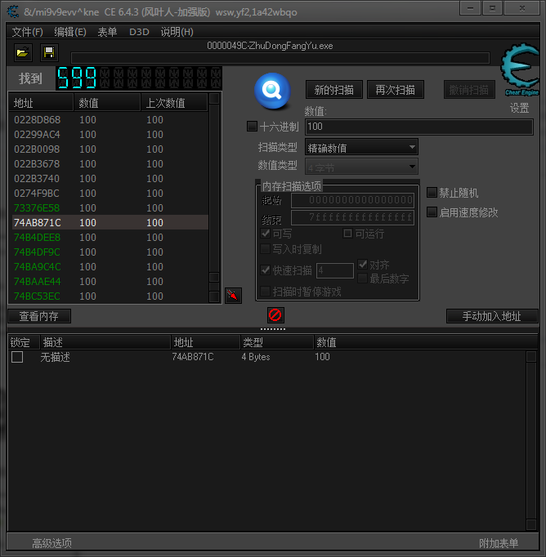Open the 编辑(E) menu
546x557 pixels.
coord(70,32)
